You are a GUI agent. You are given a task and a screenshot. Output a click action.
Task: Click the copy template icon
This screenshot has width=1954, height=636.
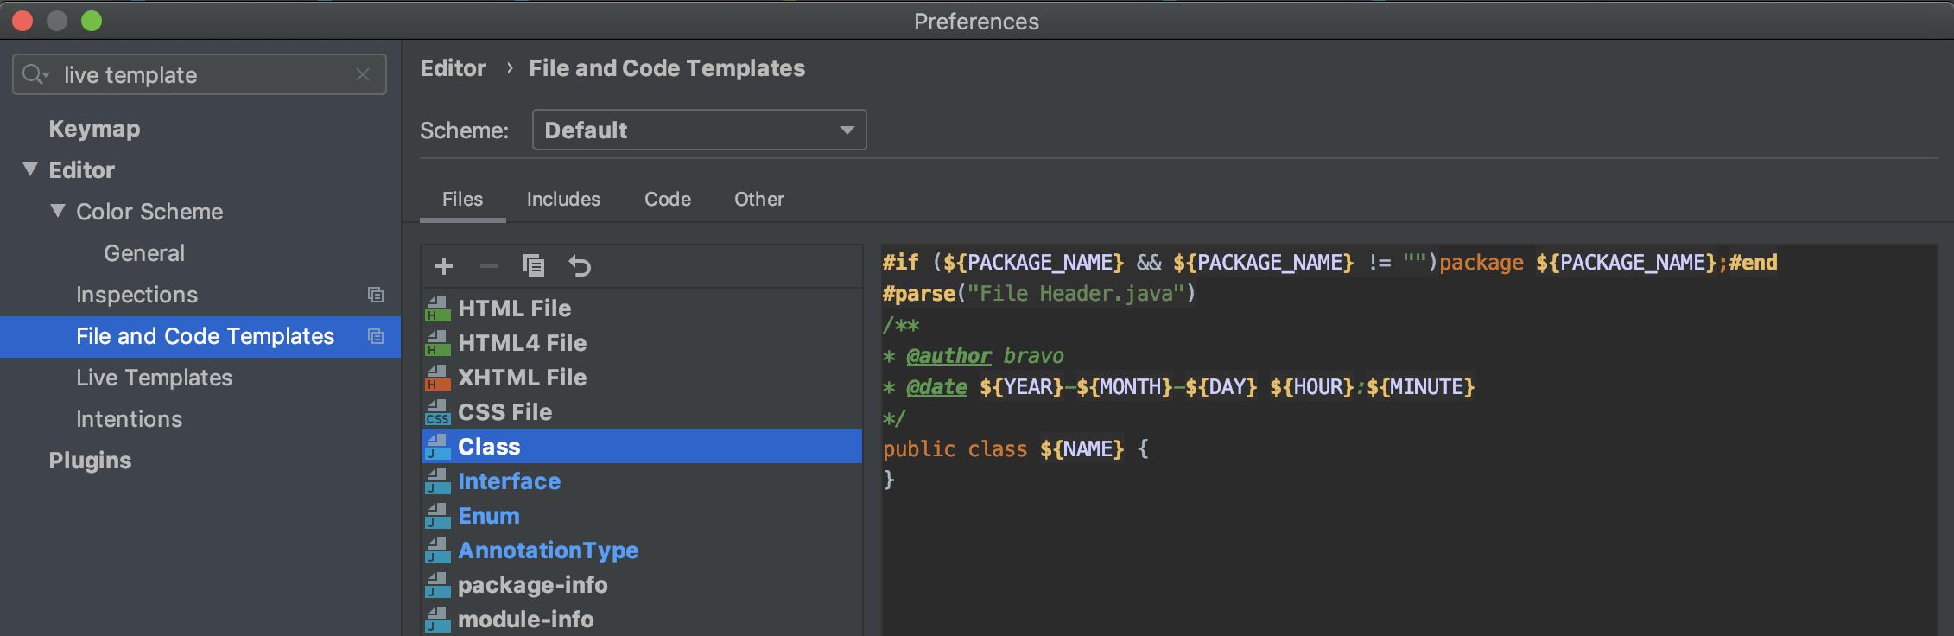coord(534,265)
